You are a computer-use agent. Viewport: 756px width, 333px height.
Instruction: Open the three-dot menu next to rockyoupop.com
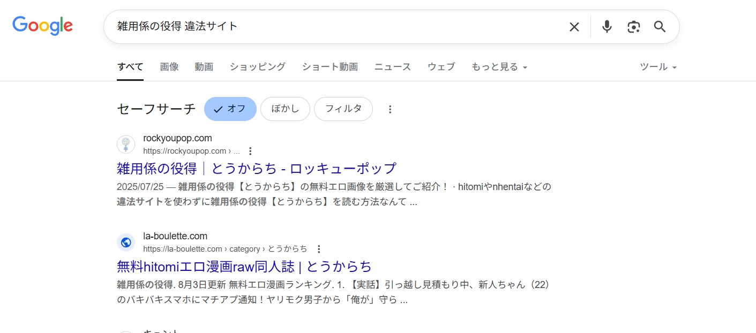[x=250, y=151]
